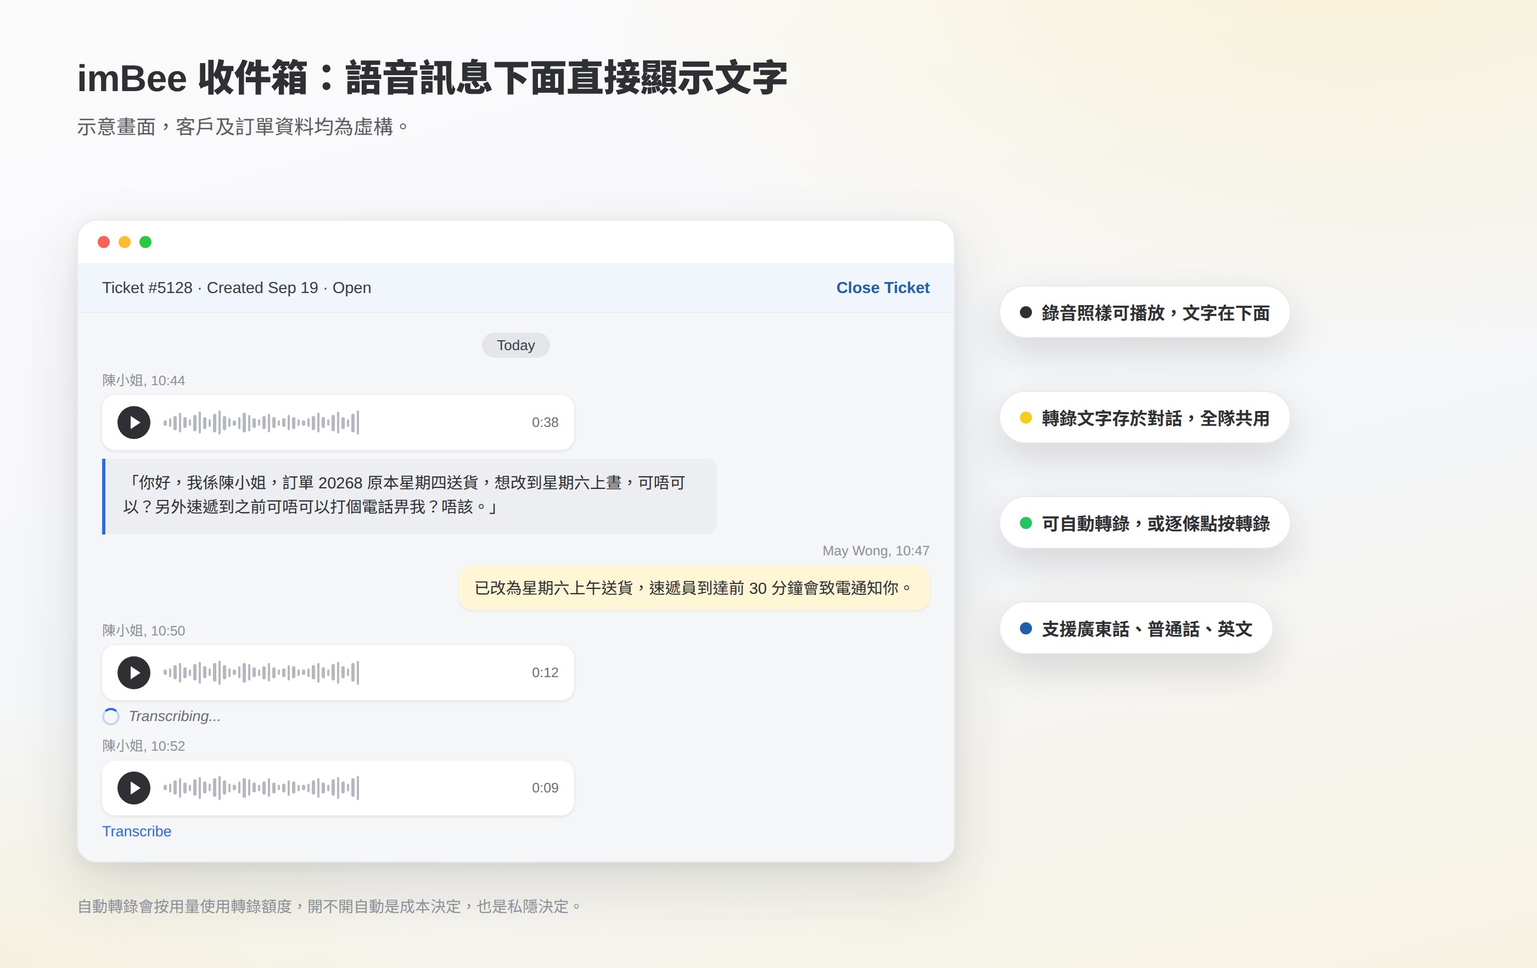This screenshot has width=1537, height=968.
Task: Click the pill 可自動轉錄，或逐條點按轉錄
Action: pos(1145,522)
